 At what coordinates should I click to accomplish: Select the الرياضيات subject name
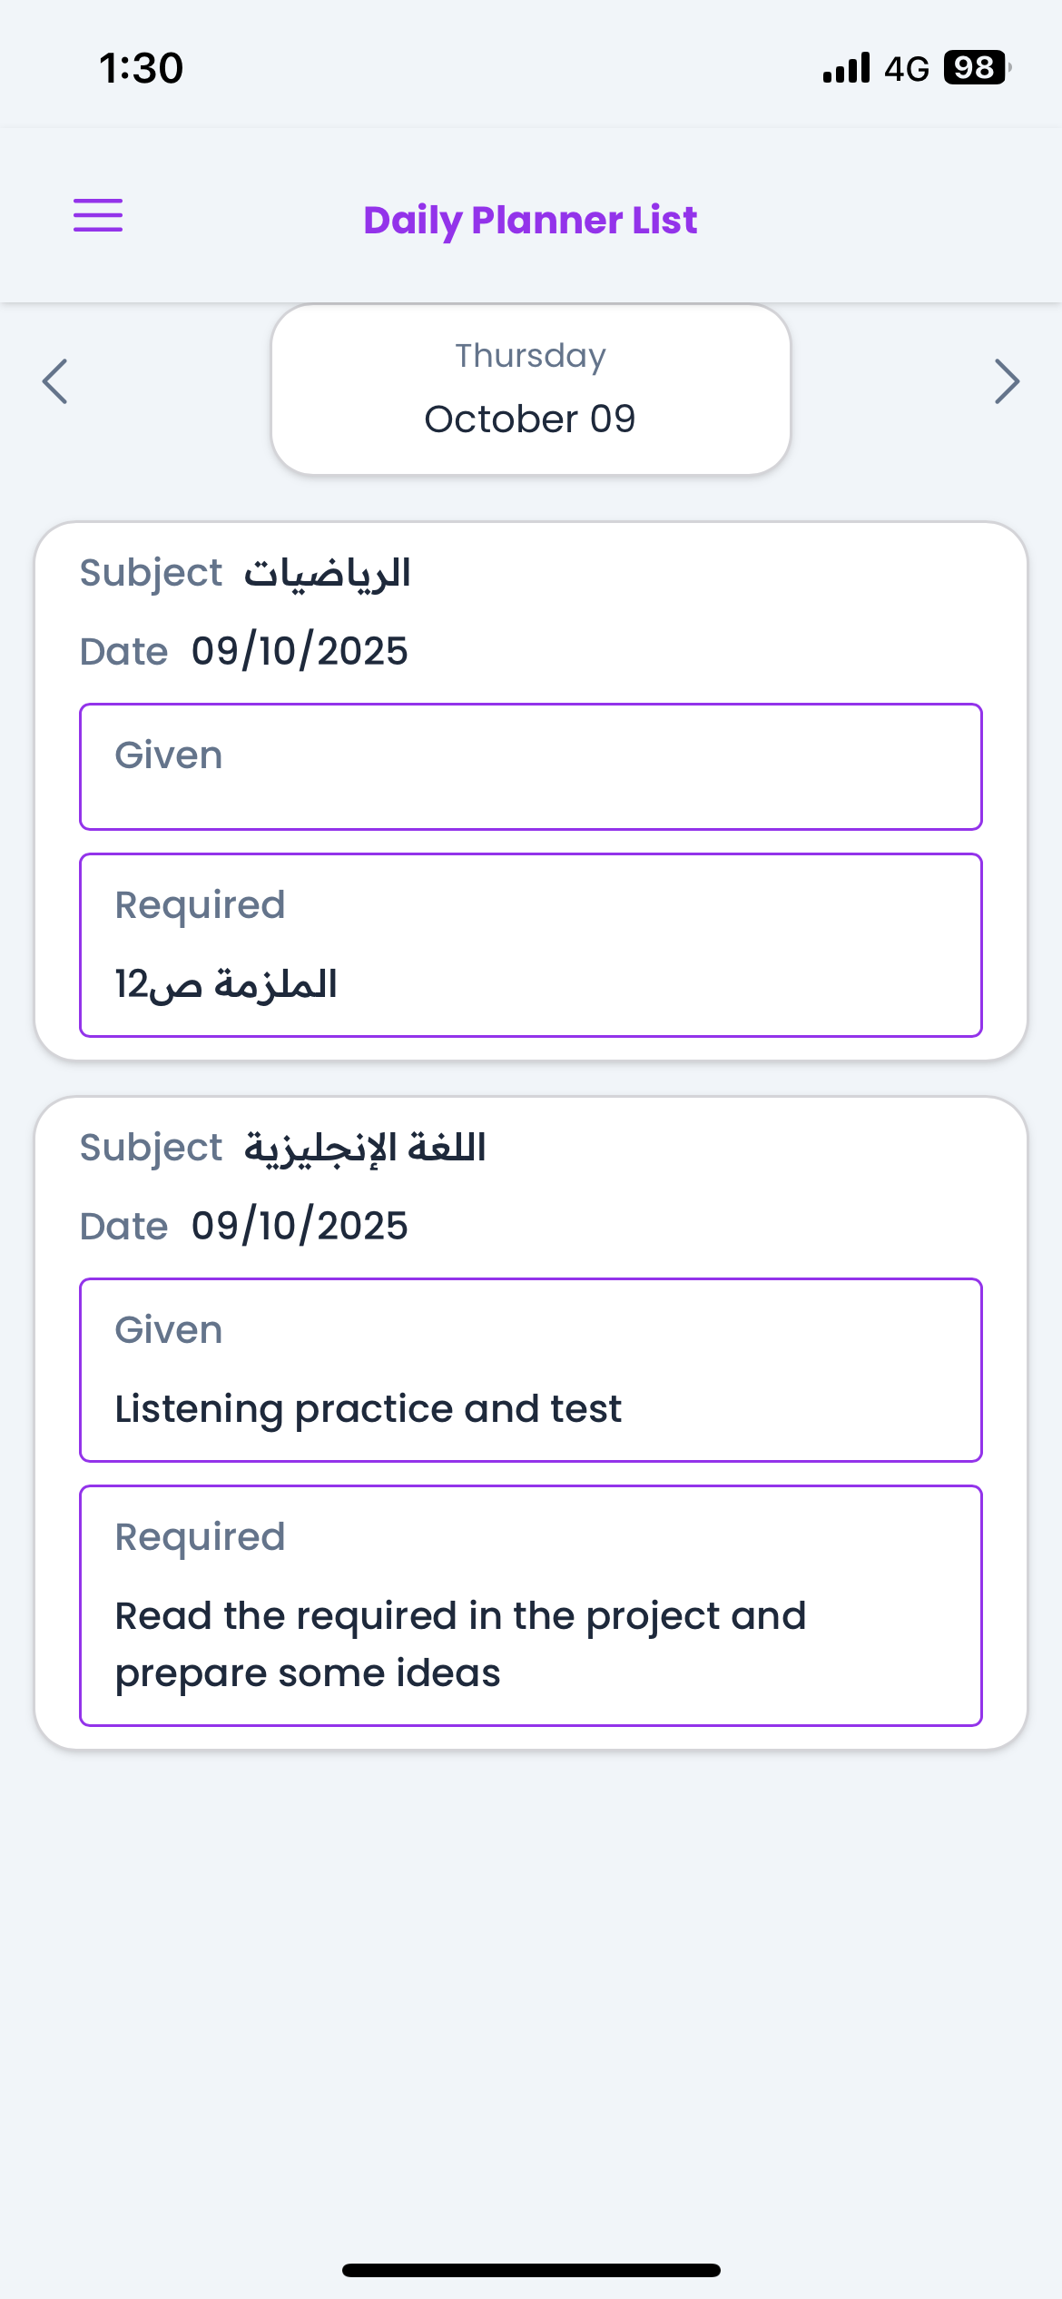327,573
